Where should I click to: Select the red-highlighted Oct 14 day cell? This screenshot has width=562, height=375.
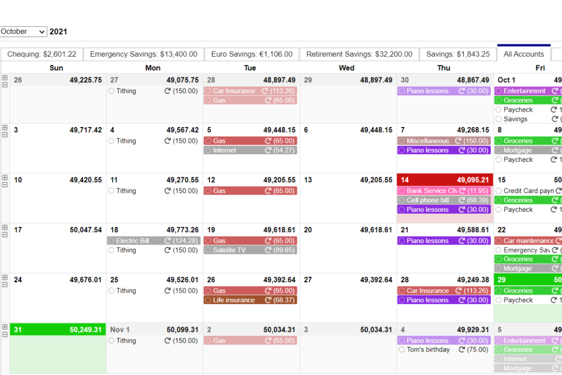click(444, 180)
